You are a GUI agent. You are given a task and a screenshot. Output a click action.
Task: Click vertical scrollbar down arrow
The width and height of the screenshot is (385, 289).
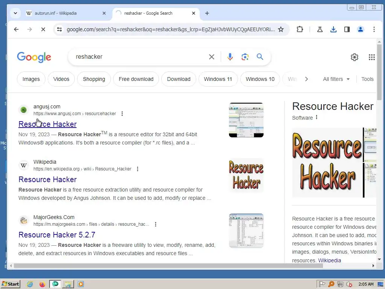379,259
